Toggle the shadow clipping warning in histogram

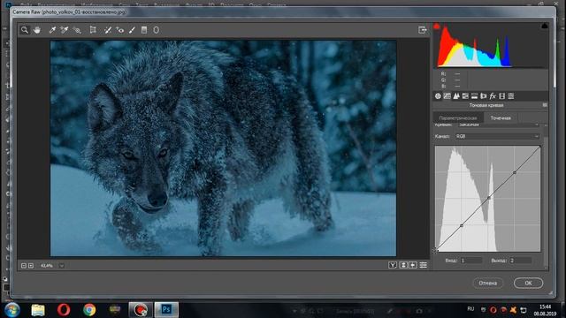click(437, 26)
